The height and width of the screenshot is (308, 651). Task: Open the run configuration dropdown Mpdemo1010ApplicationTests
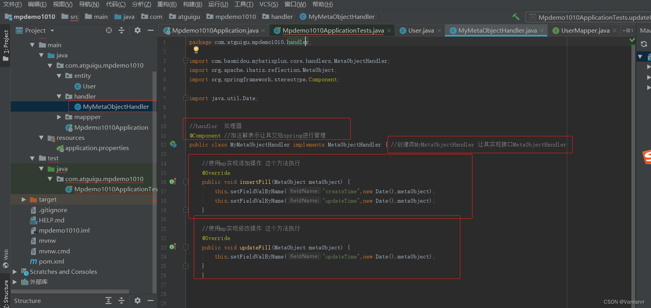[x=590, y=17]
